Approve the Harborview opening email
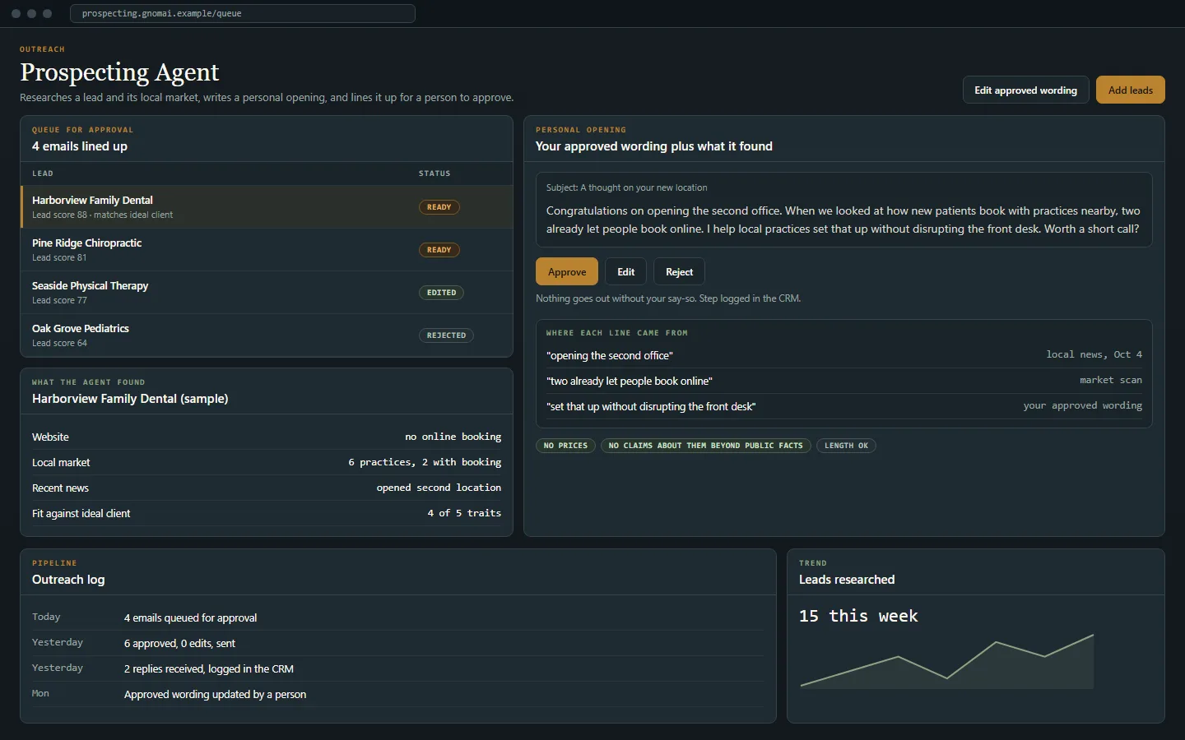The width and height of the screenshot is (1185, 740). [567, 271]
